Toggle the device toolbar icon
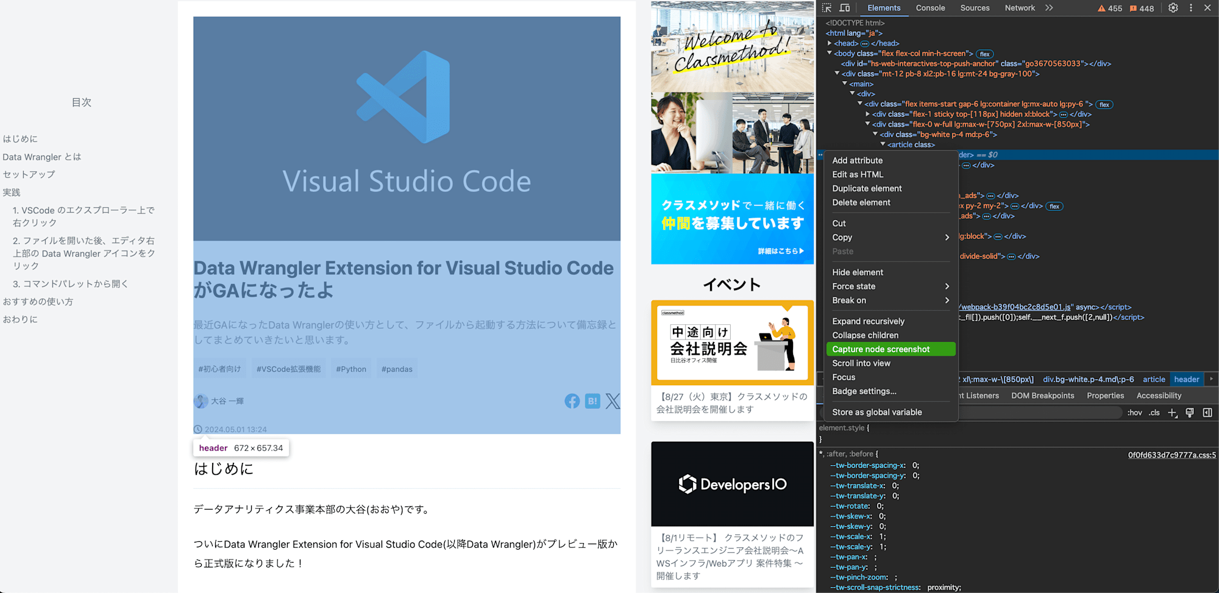Screen dimensions: 1219x593 (845, 8)
